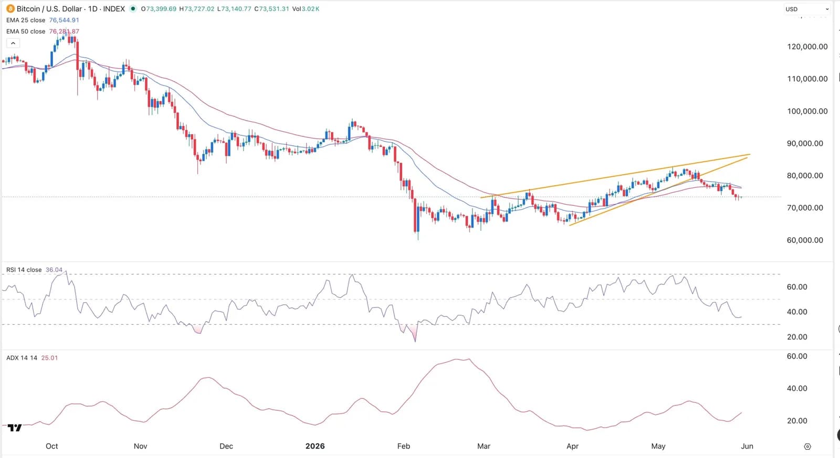Open the TradingView logo
Image resolution: width=840 pixels, height=458 pixels.
pos(15,428)
